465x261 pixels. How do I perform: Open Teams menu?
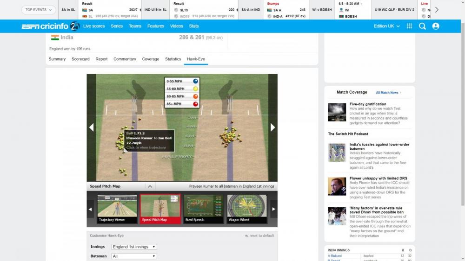click(135, 26)
